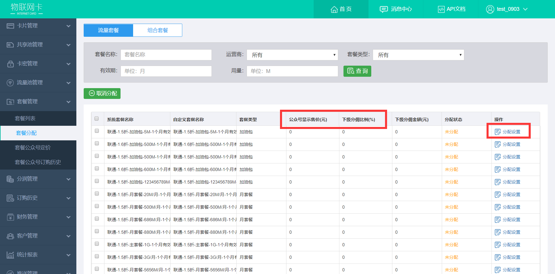
Task: Expand the test_0903 user menu arrow
Action: click(x=525, y=9)
